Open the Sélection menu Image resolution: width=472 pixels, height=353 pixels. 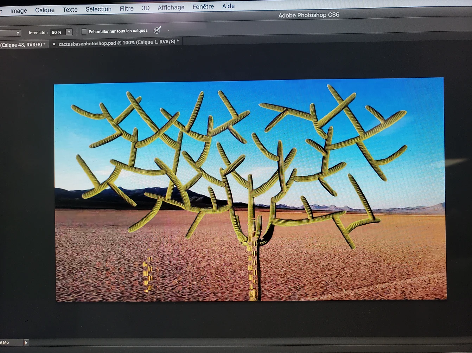point(98,9)
